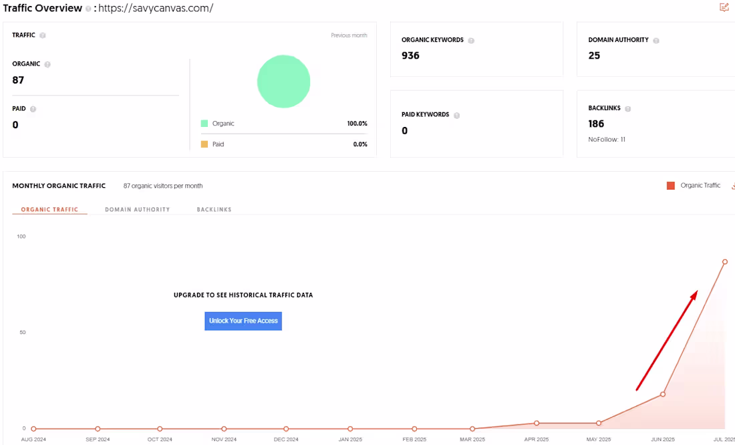The width and height of the screenshot is (735, 445).
Task: Click the SEP 2024 chart data point
Action: click(x=98, y=428)
